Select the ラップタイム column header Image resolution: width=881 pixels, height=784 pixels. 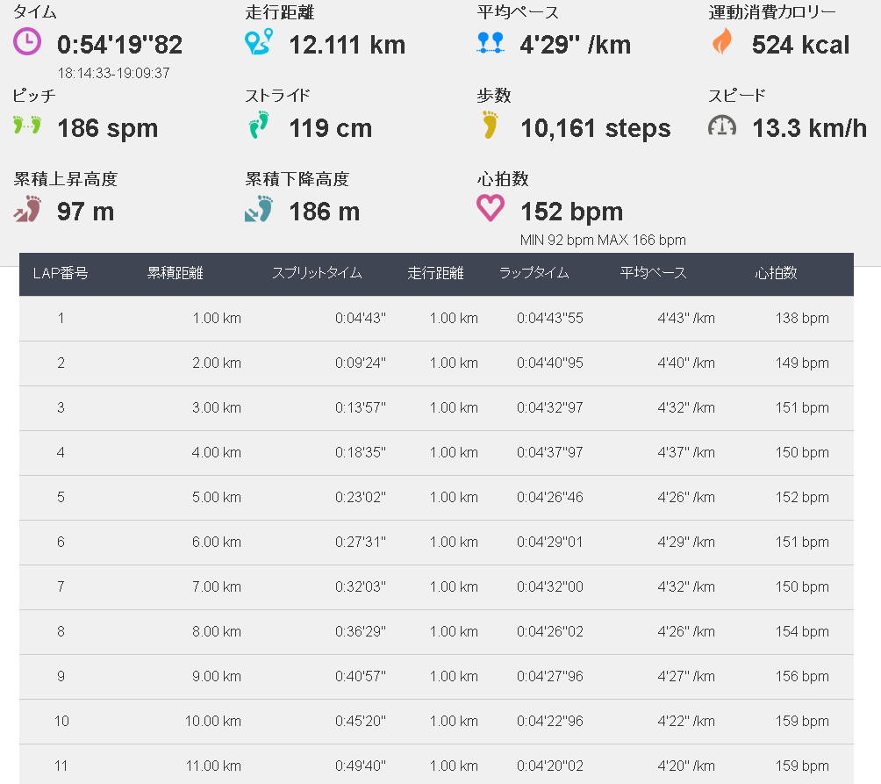click(534, 273)
